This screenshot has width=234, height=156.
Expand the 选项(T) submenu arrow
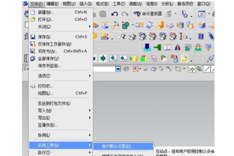[90, 76]
